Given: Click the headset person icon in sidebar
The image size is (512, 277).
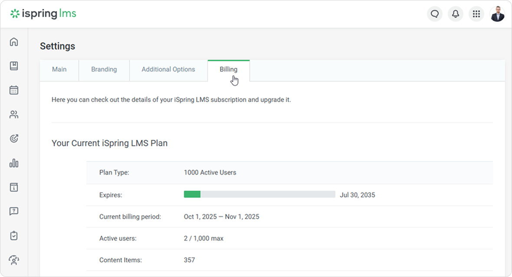Looking at the screenshot, I should pos(14,260).
